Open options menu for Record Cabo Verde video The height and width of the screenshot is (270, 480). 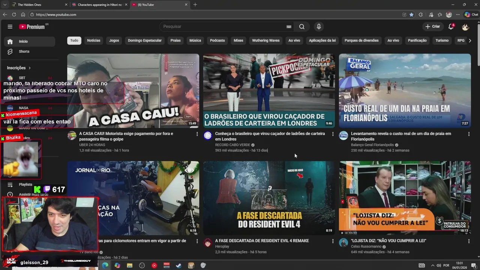pyautogui.click(x=333, y=134)
